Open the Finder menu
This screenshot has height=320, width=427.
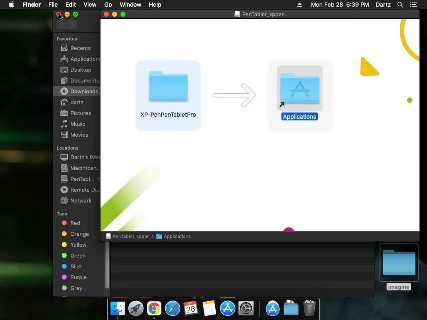click(x=32, y=5)
